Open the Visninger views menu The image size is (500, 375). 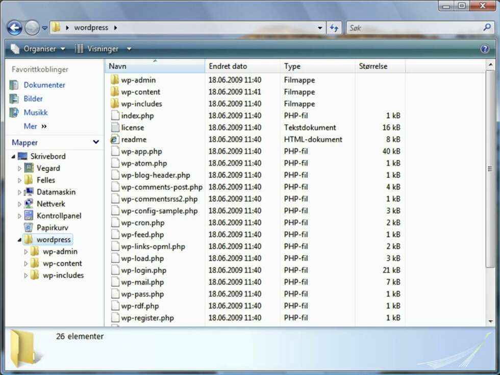click(x=96, y=49)
